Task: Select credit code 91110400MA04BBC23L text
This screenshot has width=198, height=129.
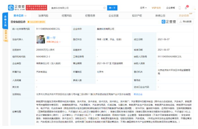Action: [48, 29]
